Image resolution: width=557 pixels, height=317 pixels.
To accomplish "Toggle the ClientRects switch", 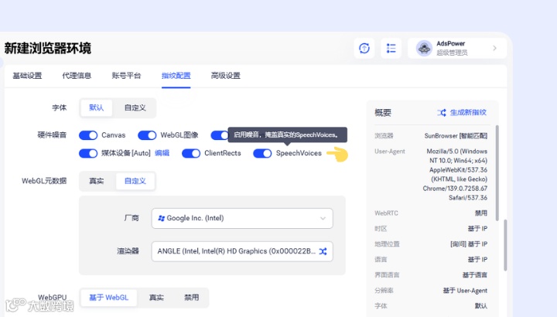I will click(191, 153).
